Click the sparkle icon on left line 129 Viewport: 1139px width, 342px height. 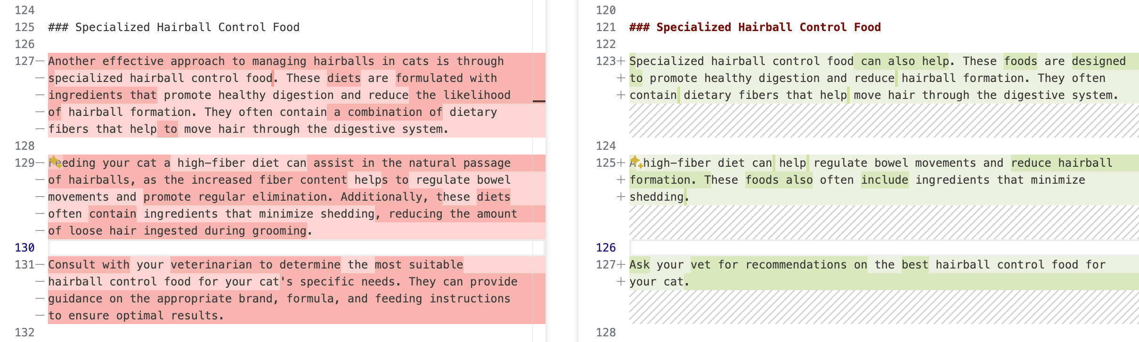[x=56, y=162]
